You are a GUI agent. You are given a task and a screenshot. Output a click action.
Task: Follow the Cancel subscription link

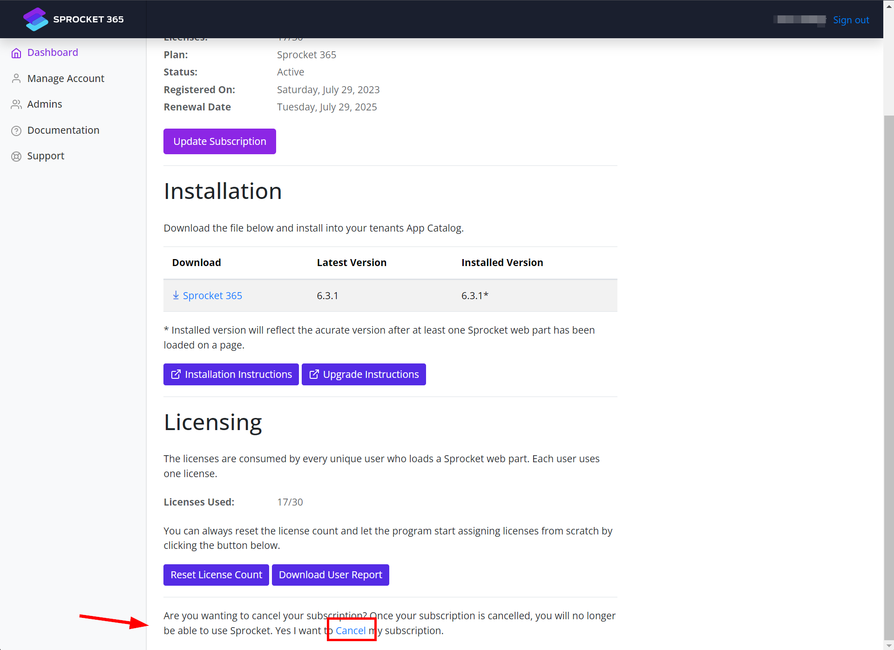coord(351,631)
